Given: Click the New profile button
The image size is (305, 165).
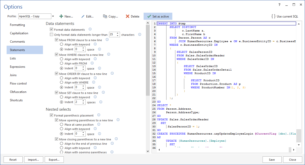Looking at the screenshot, I should click(x=66, y=16).
